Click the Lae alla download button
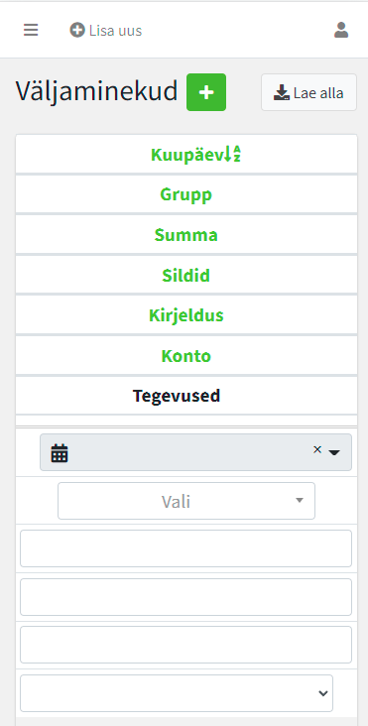Image resolution: width=368 pixels, height=726 pixels. (308, 92)
